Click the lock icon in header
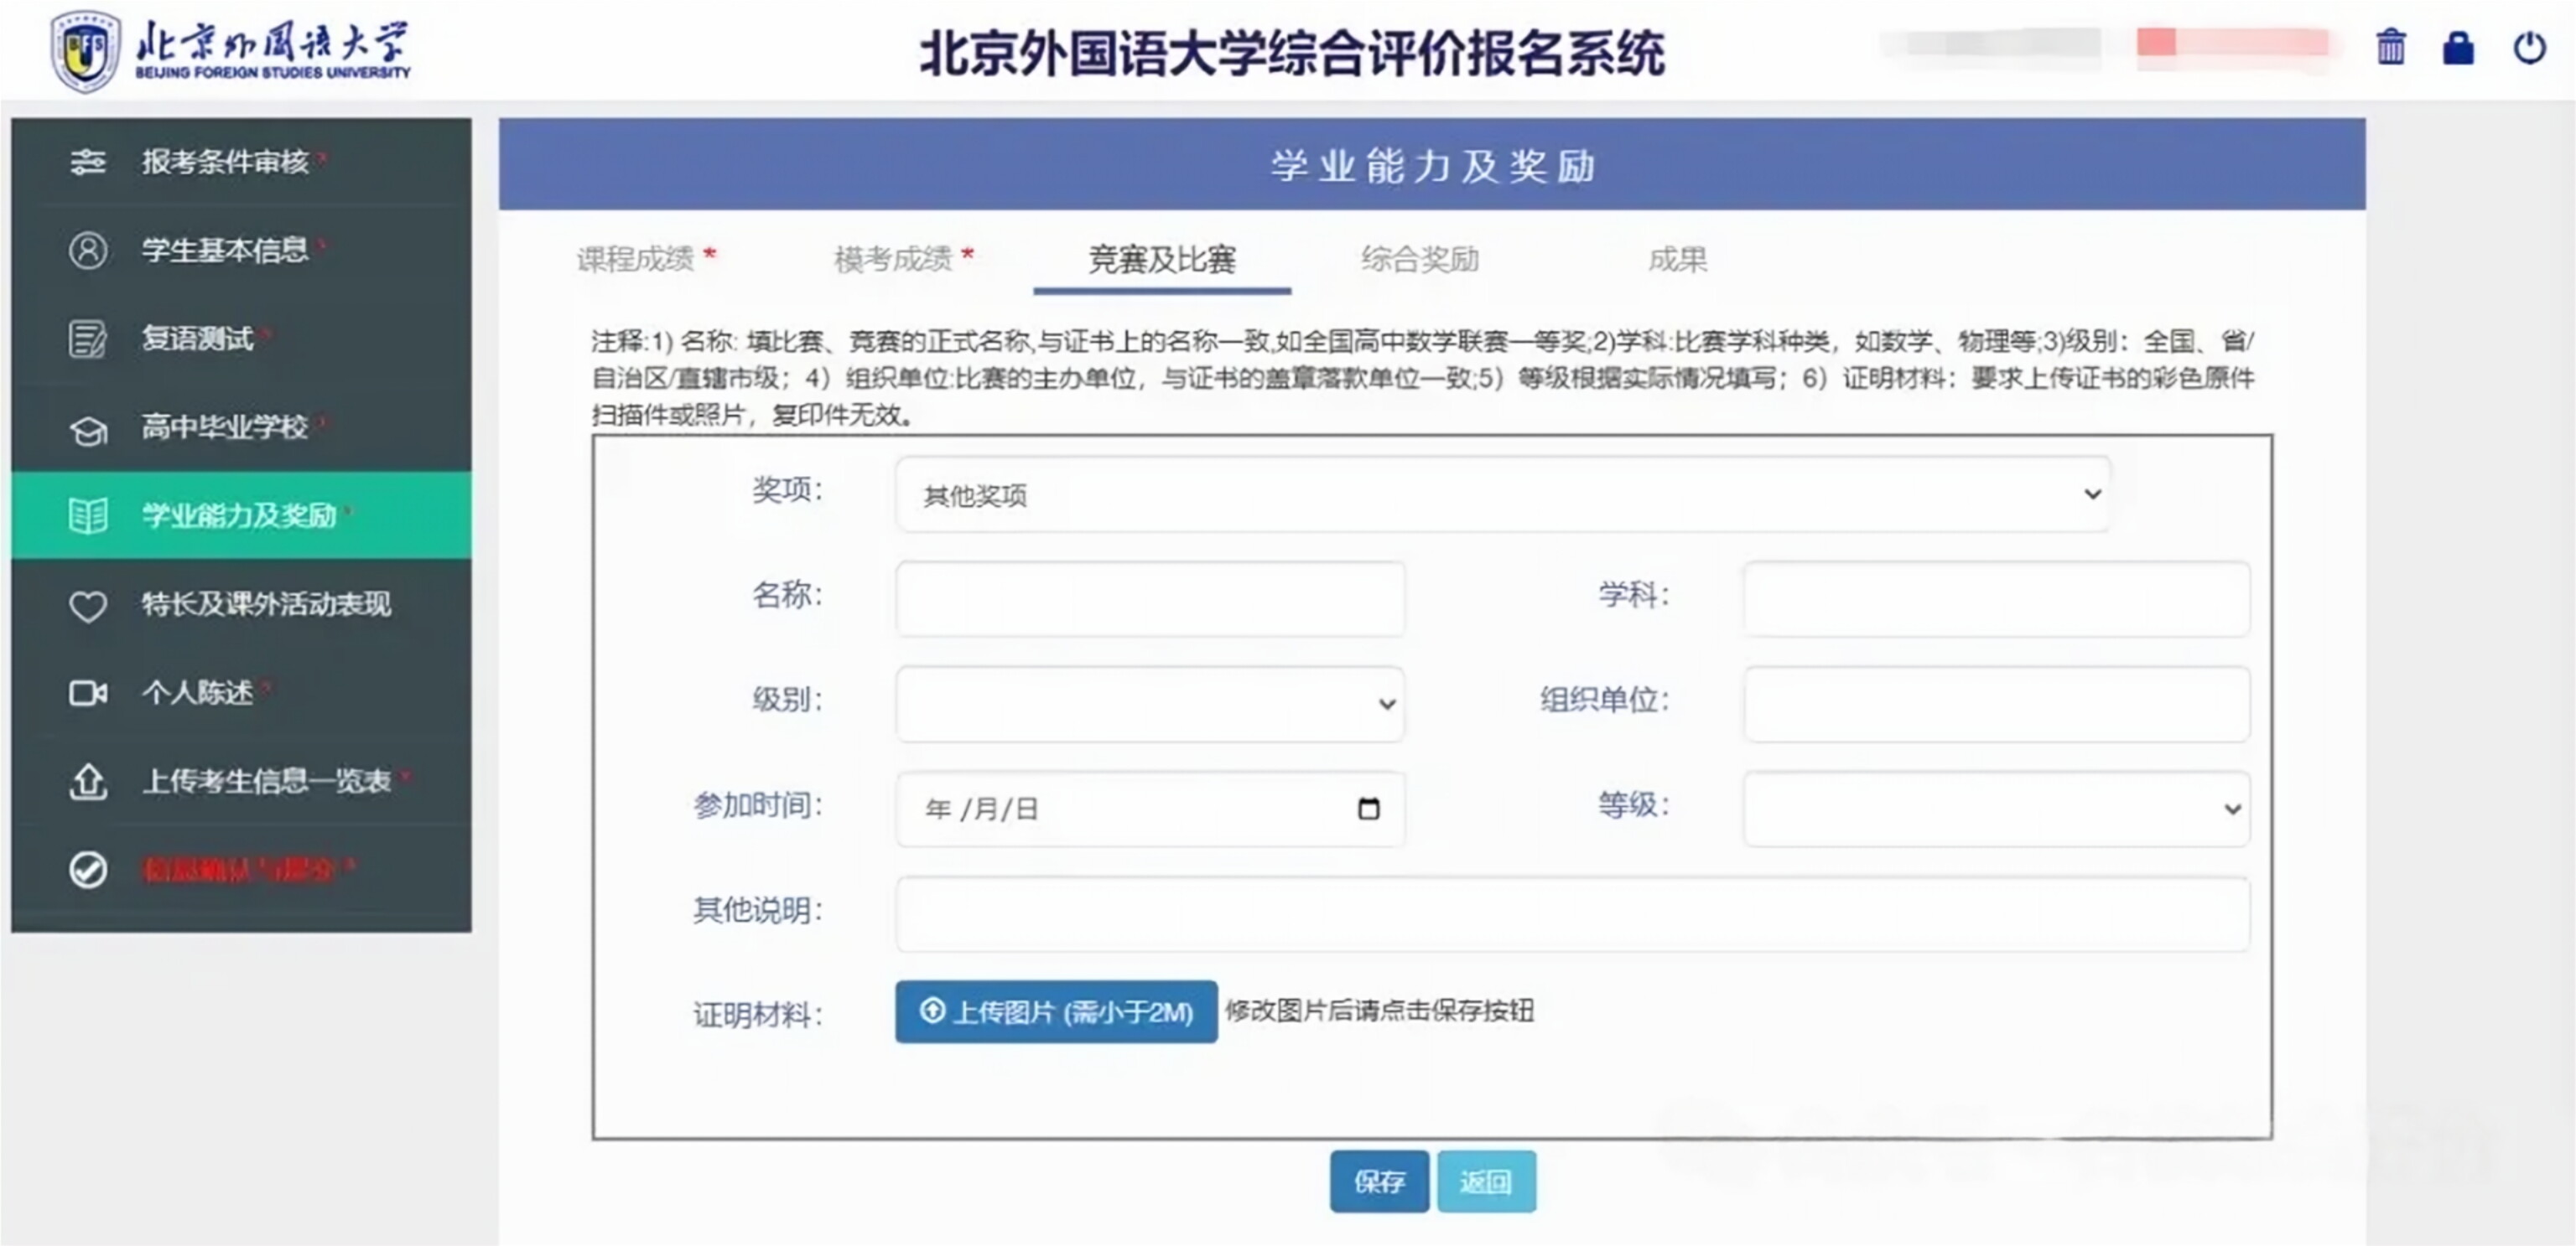Screen dimensions: 2576x1246 point(2458,48)
